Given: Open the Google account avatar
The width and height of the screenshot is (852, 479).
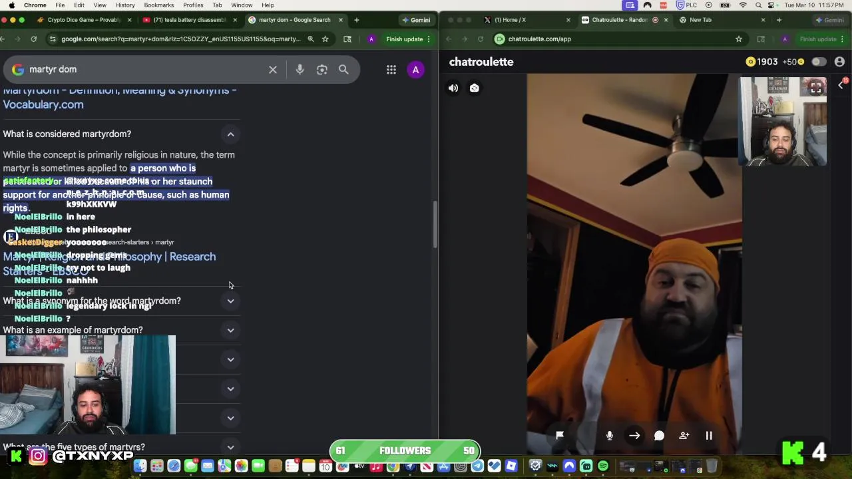Looking at the screenshot, I should pyautogui.click(x=415, y=69).
